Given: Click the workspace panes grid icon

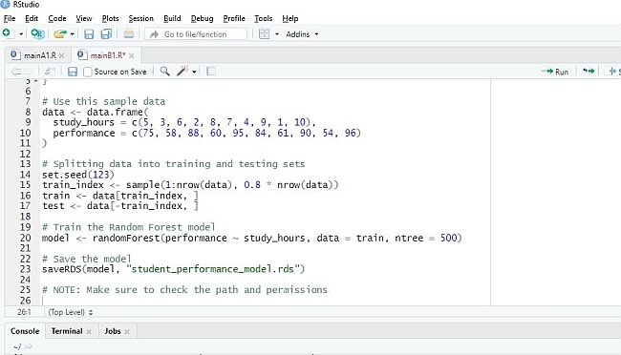Looking at the screenshot, I should (264, 34).
